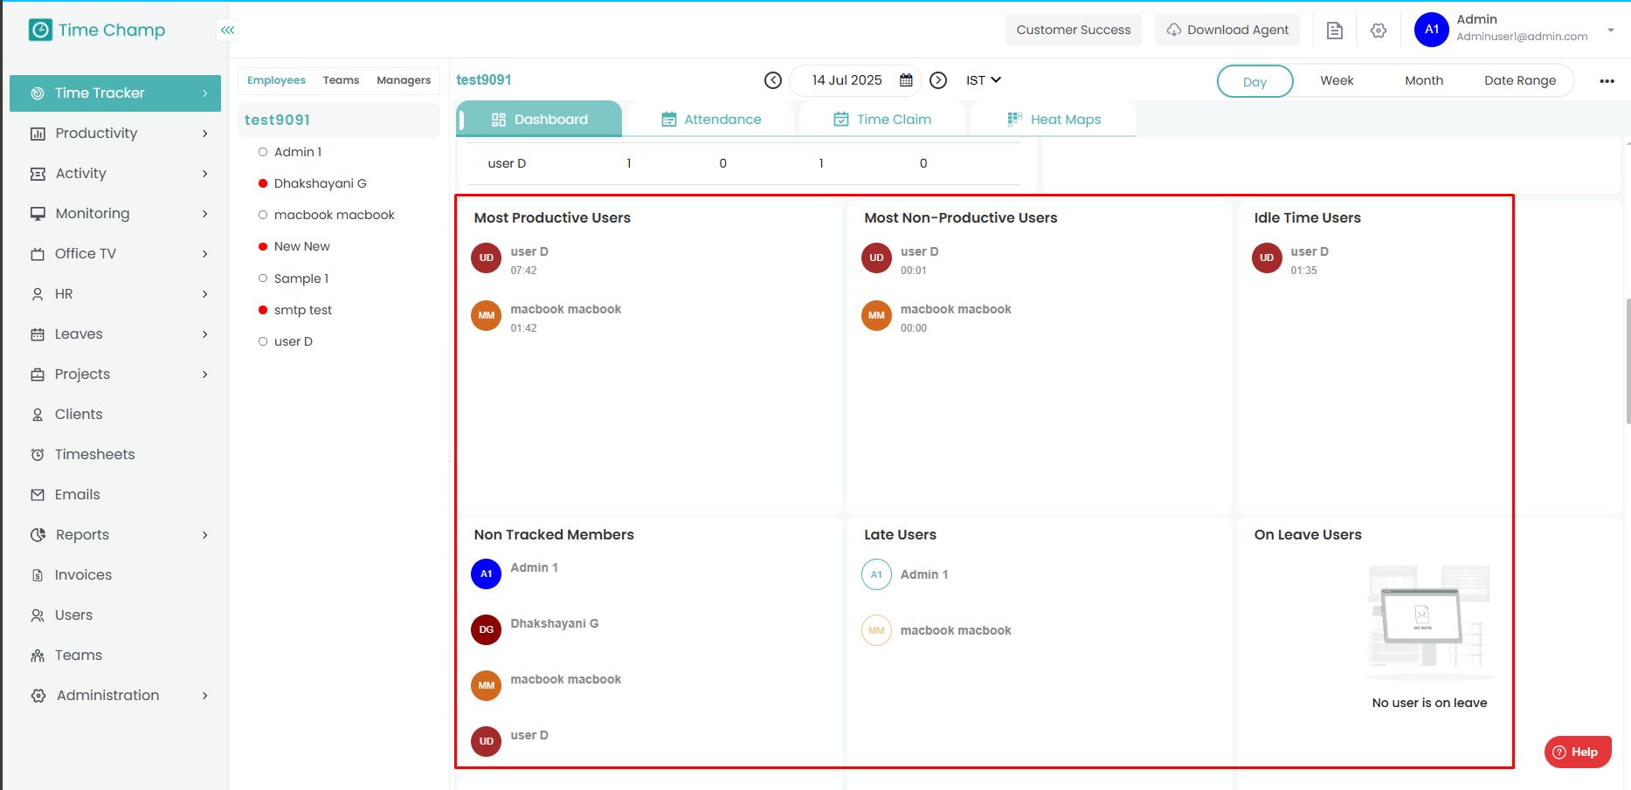Click the test9091 team header in employee list

tap(339, 120)
